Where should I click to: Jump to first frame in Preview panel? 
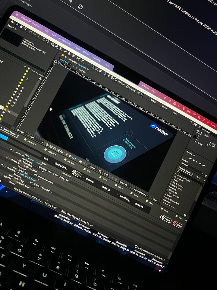pos(190,159)
